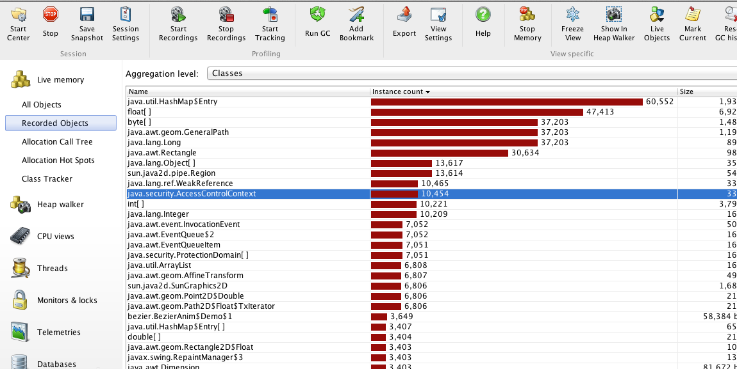Select java.awt.geom.GeneralPath row
This screenshot has height=369, width=737.
point(431,132)
